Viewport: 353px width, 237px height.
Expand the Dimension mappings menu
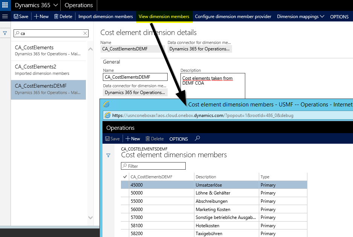[301, 17]
